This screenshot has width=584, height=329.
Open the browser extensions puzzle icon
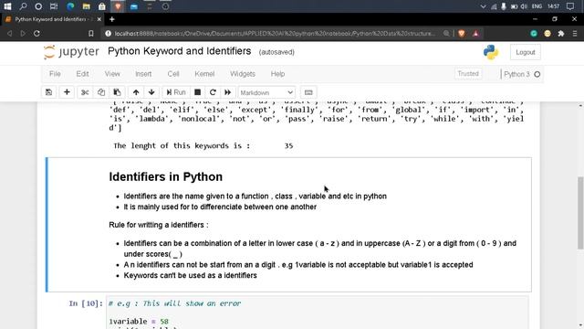pyautogui.click(x=561, y=34)
